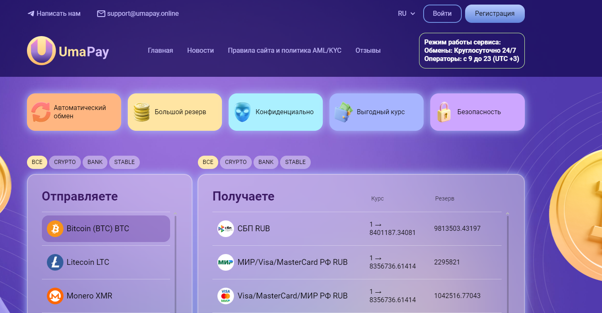The height and width of the screenshot is (313, 602).
Task: Choose СБП RUB to receive
Action: 357,229
